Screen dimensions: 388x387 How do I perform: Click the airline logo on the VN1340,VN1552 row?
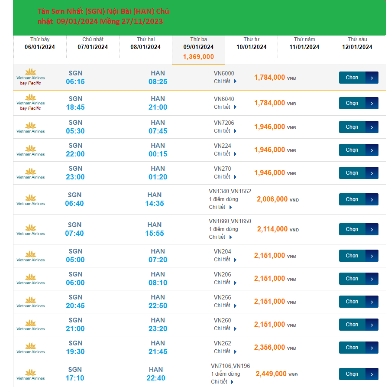click(x=30, y=200)
